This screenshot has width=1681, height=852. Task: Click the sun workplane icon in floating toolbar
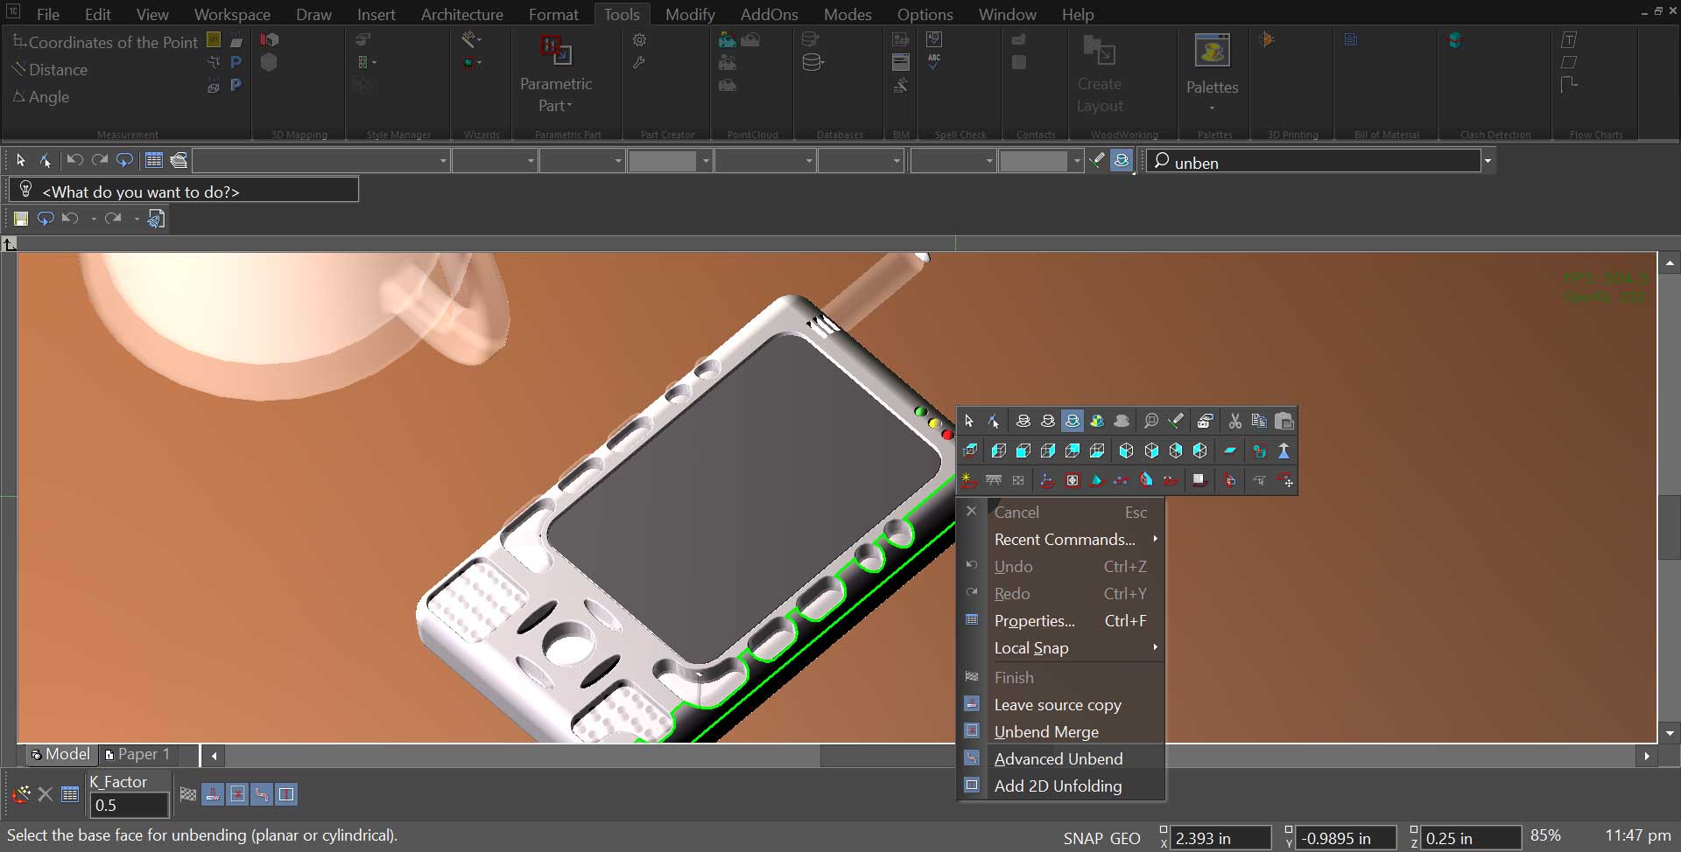click(967, 480)
